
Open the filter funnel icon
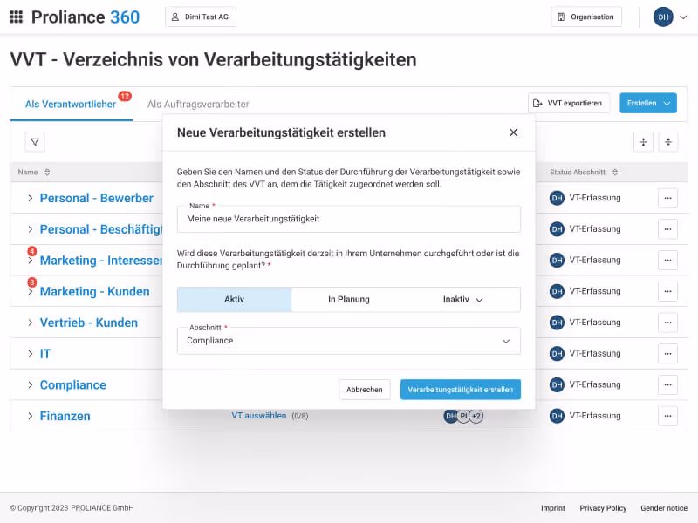click(x=35, y=142)
